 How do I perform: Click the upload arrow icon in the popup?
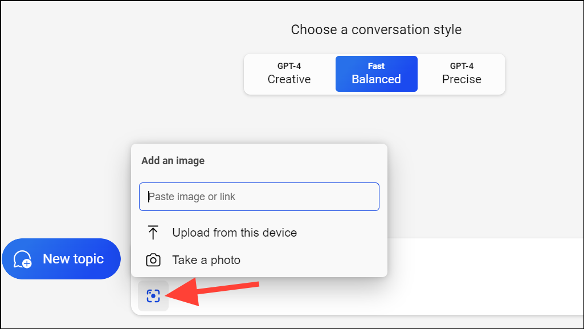[153, 232]
